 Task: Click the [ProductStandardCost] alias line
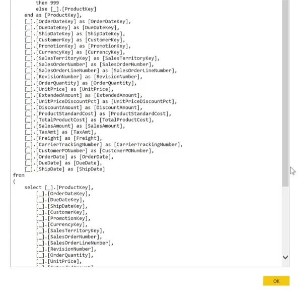click(x=98, y=113)
